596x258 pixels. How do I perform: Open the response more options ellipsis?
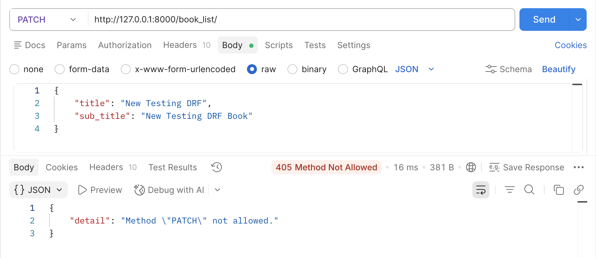click(578, 167)
